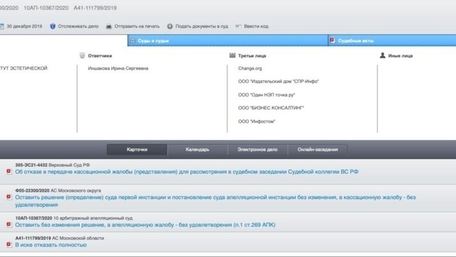Screen dimensions: 456x257
Task: Click third party Change.org
Action: (x=249, y=69)
